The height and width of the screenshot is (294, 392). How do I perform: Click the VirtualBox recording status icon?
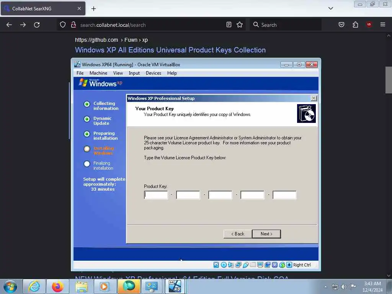point(267,265)
